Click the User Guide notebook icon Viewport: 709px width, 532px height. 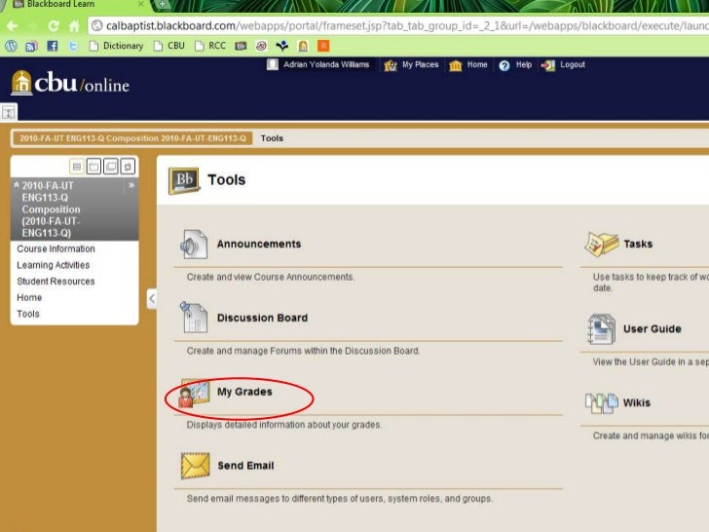(602, 329)
